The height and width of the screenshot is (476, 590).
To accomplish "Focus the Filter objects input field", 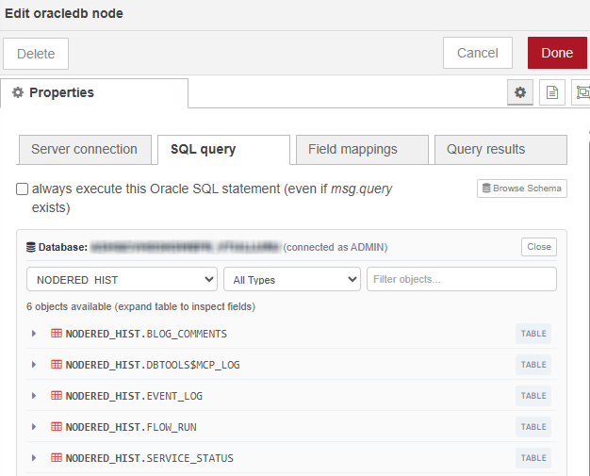I will (462, 279).
